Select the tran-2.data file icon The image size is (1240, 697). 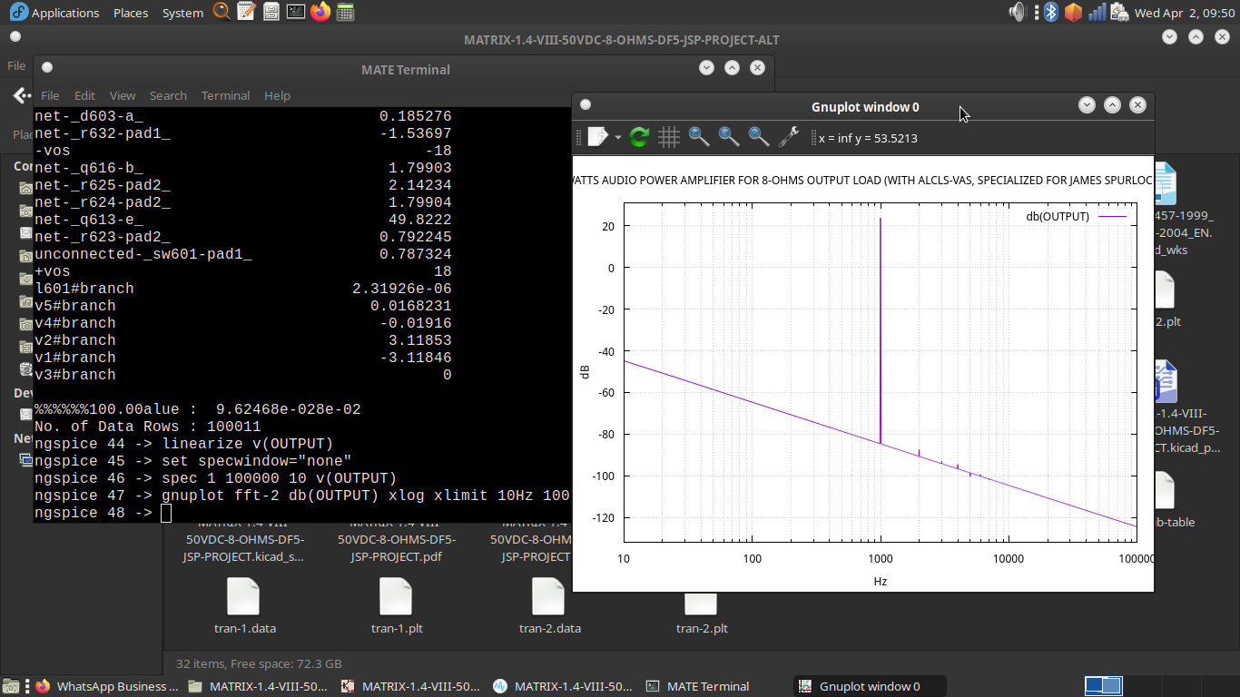[x=549, y=597]
